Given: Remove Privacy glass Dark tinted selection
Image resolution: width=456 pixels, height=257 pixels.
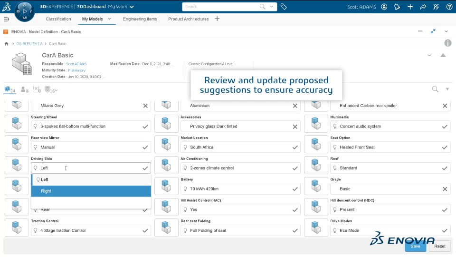Looking at the screenshot, I should click(x=295, y=127).
